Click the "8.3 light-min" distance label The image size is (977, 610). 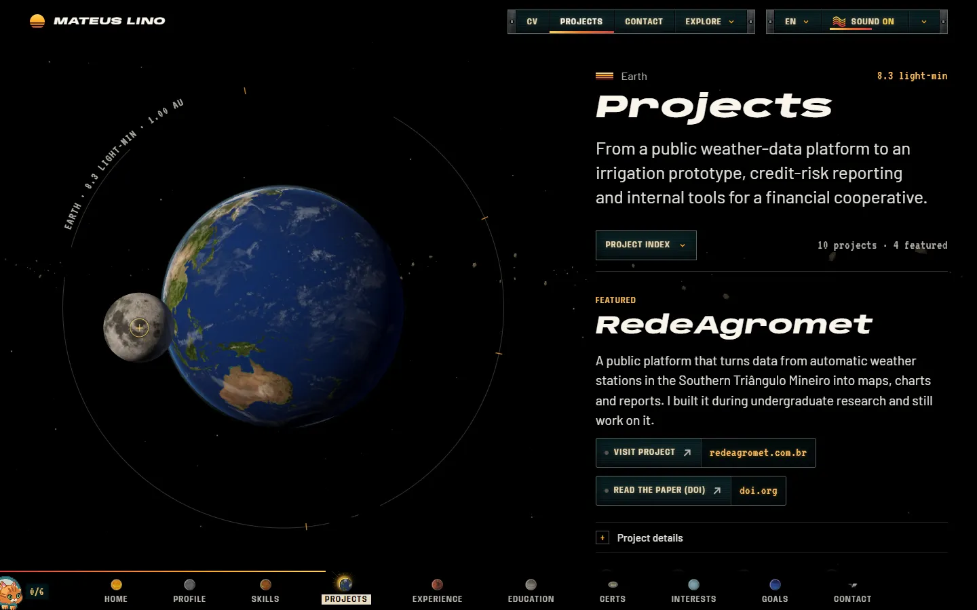(912, 76)
